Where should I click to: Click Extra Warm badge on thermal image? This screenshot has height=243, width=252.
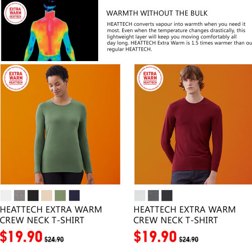(15, 13)
